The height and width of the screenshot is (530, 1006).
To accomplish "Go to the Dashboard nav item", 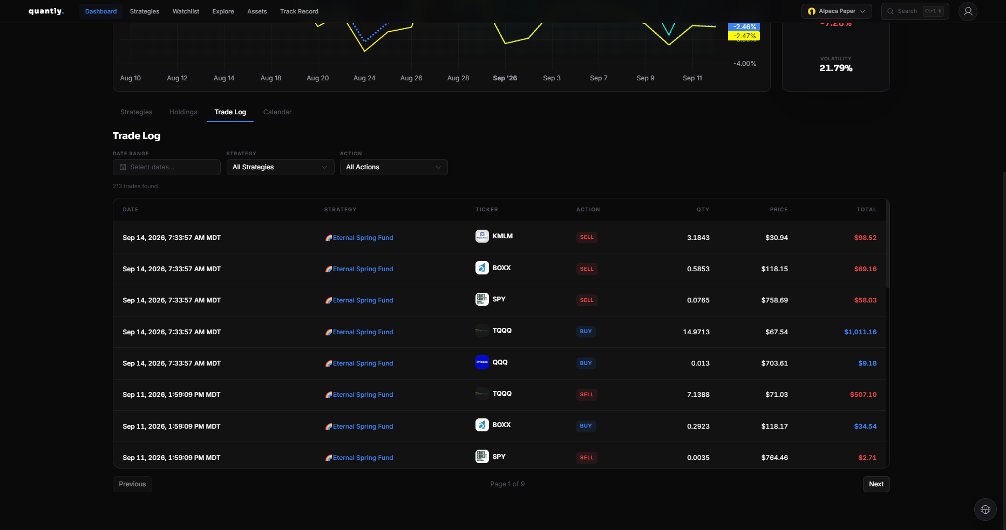I will tap(101, 11).
